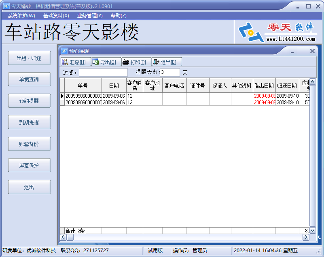
Task: Click the 预约提醒 sidebar button
Action: click(x=30, y=101)
